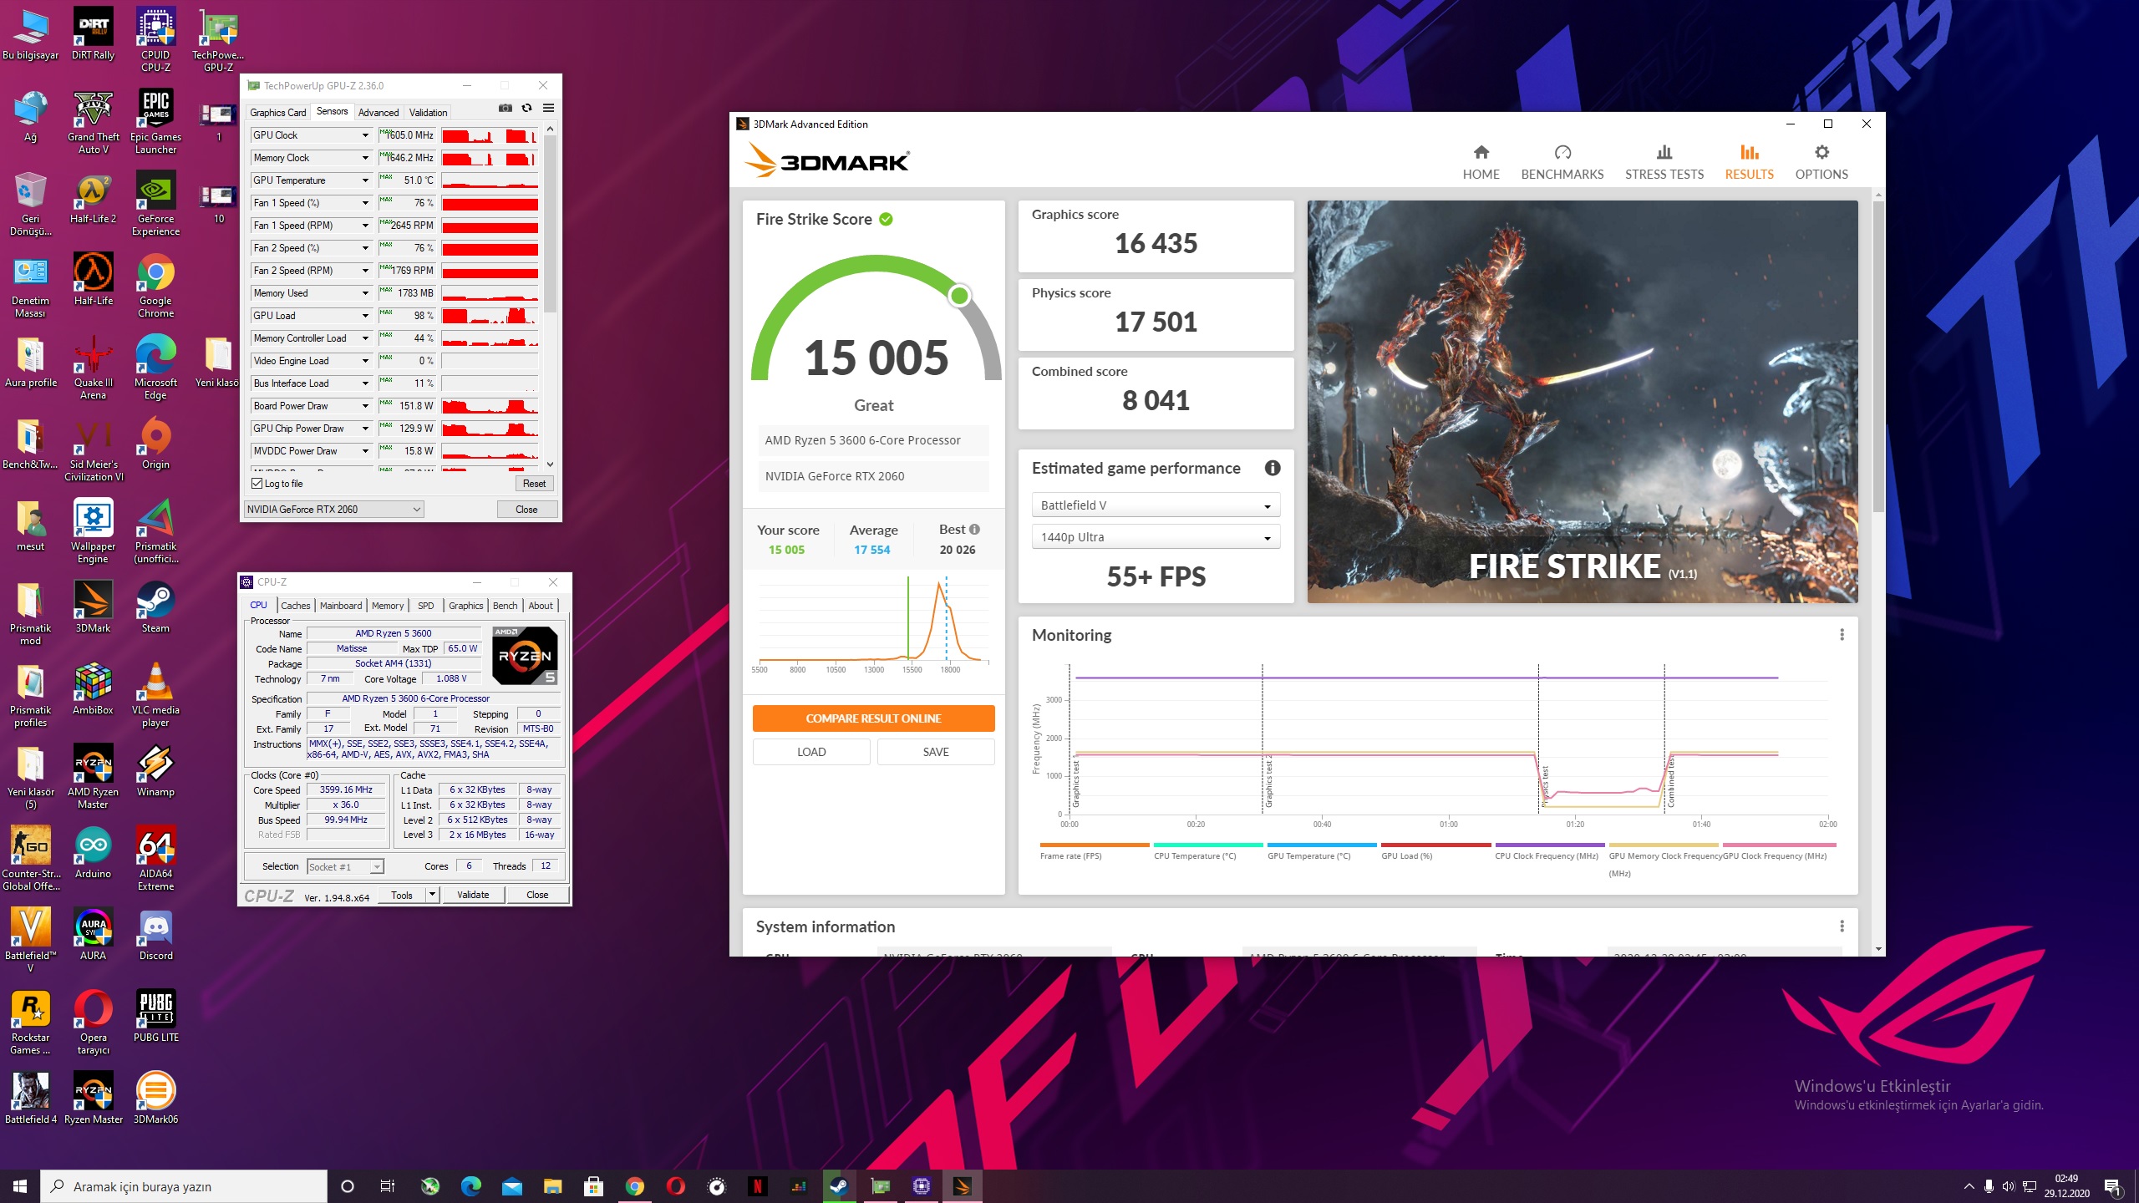Viewport: 2139px width, 1203px height.
Task: Switch to GPU-Z Validation tab
Action: pyautogui.click(x=429, y=113)
